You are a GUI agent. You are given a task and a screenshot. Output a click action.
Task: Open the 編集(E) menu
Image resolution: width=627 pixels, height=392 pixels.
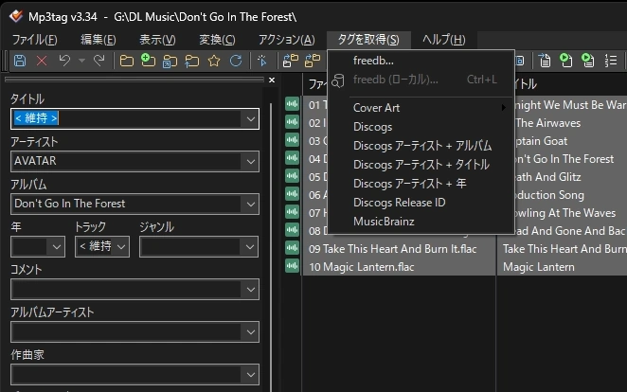[98, 40]
